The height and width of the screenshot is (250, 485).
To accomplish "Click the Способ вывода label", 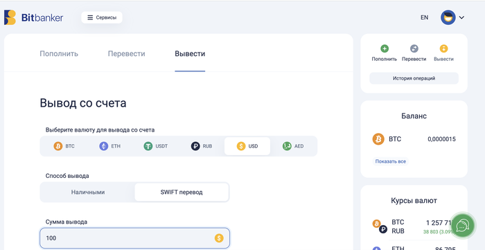I will click(x=67, y=176).
